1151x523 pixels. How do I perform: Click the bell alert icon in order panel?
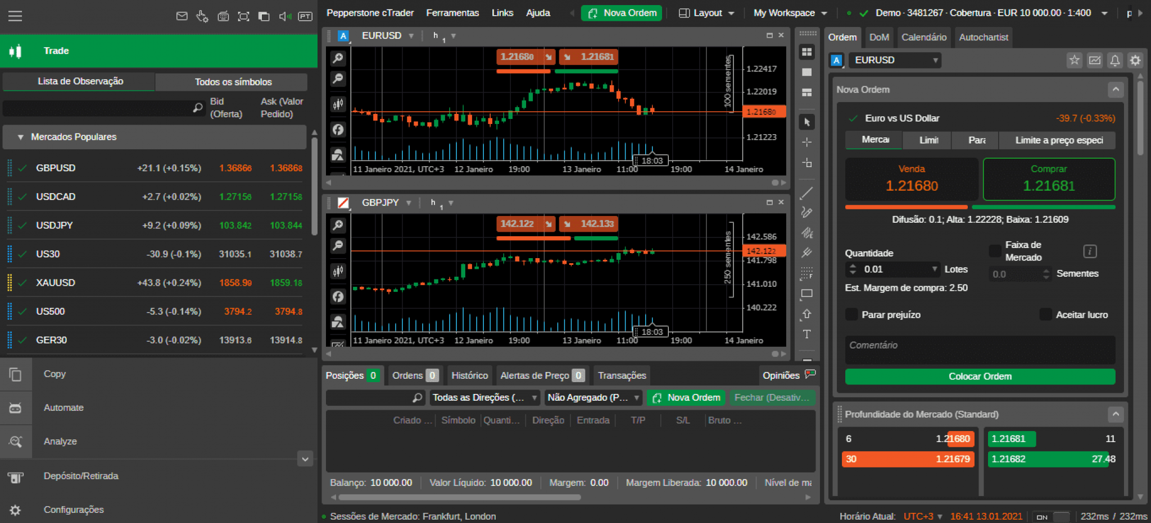pos(1115,60)
